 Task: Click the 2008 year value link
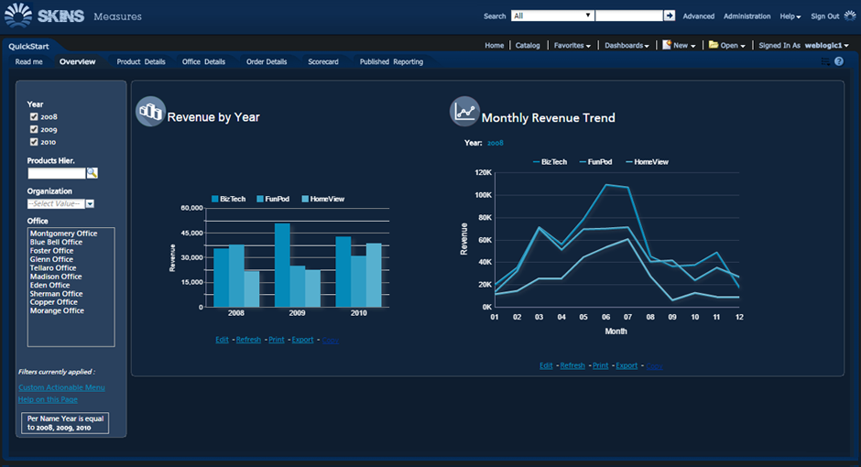(496, 143)
